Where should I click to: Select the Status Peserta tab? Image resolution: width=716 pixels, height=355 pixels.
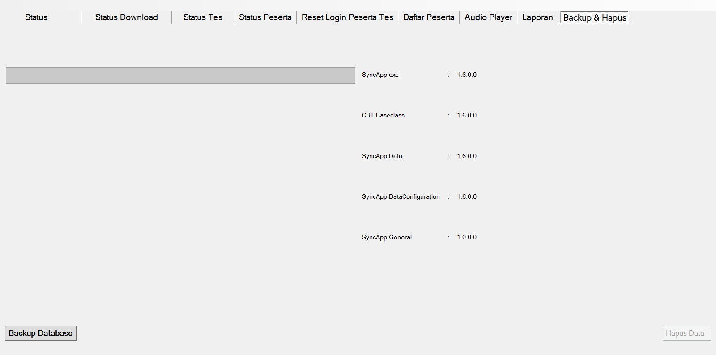click(x=265, y=17)
